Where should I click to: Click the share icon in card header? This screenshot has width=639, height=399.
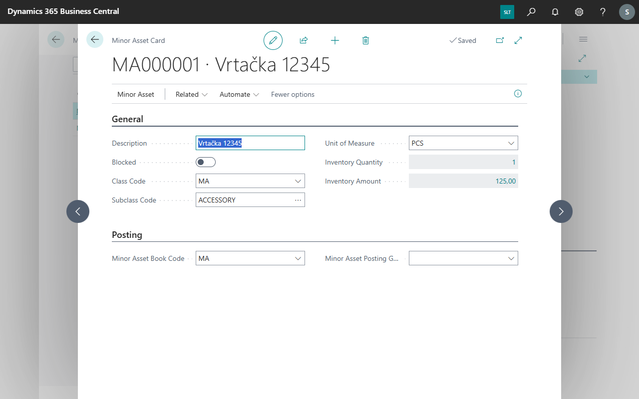tap(304, 40)
